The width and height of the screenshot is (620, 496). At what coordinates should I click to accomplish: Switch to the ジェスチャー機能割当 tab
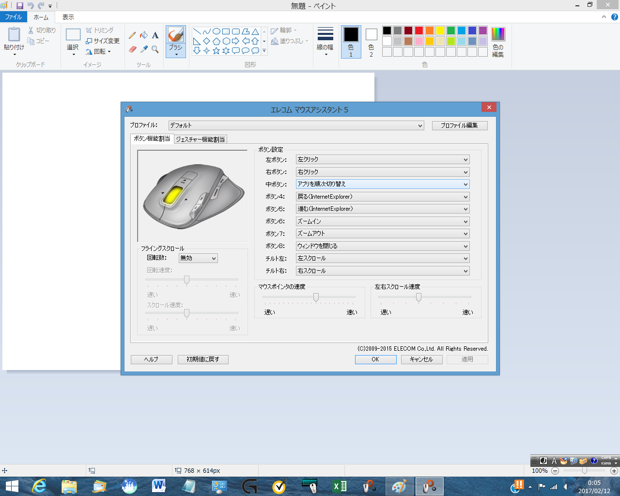(x=200, y=139)
